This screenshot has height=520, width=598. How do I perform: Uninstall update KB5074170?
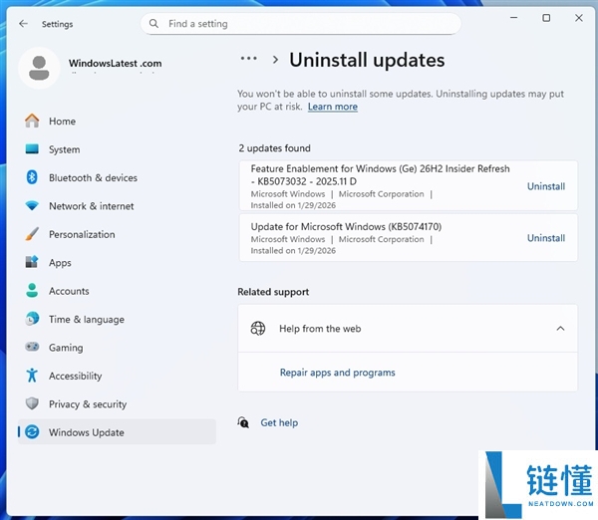click(545, 238)
